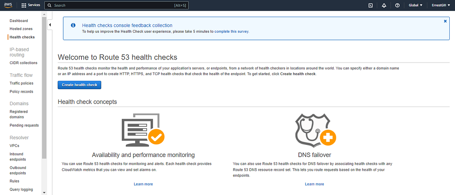
Task: Open Policy records
Action: tap(21, 91)
